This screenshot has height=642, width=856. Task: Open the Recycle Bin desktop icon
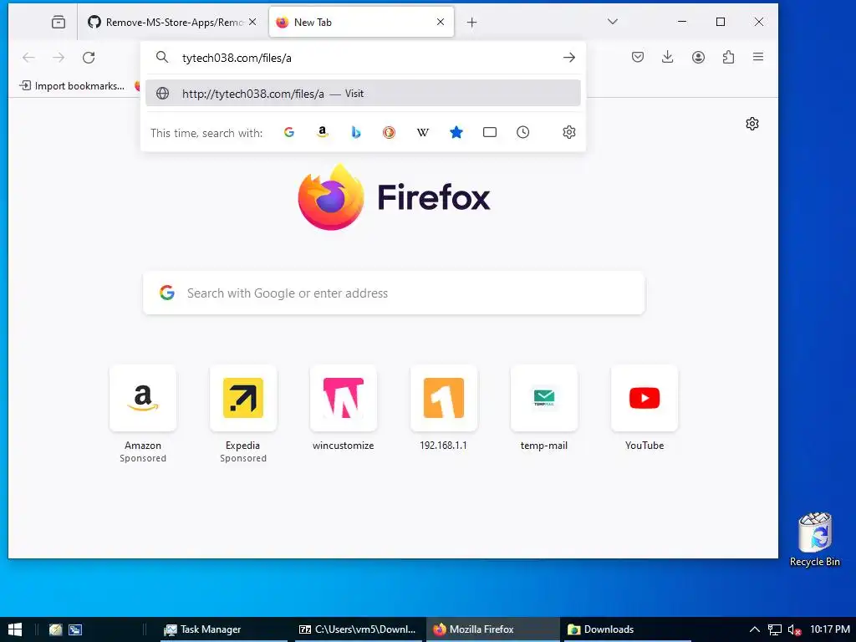814,539
